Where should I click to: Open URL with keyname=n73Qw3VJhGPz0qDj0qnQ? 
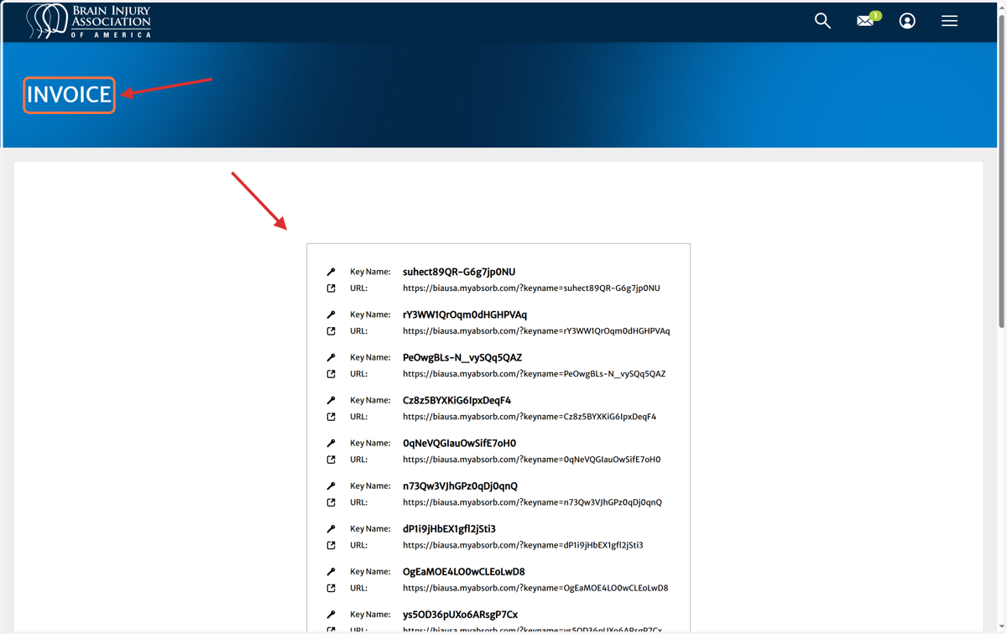click(x=532, y=502)
